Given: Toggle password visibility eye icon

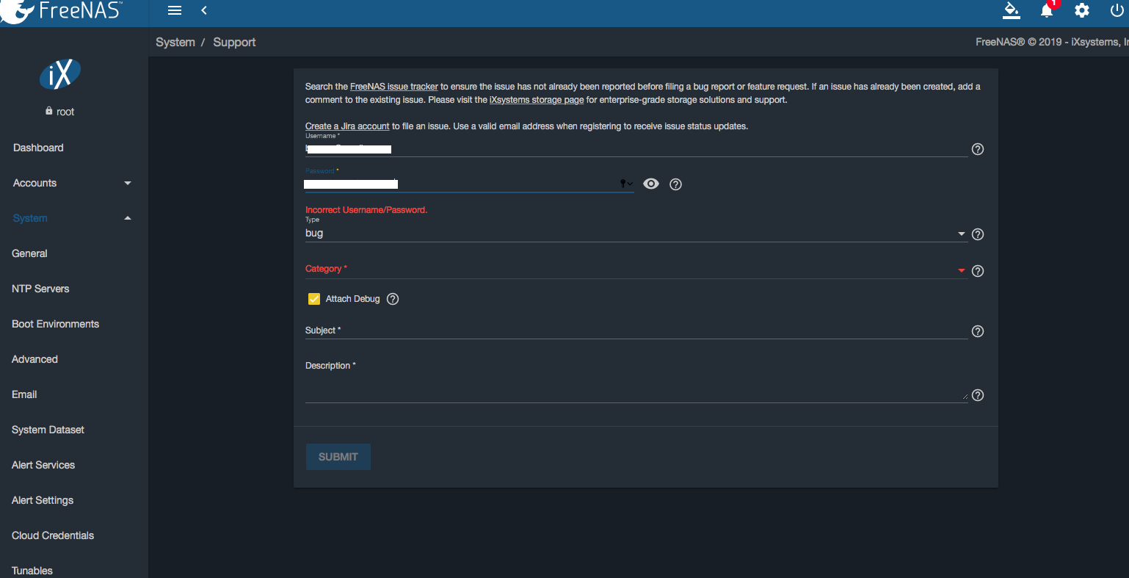Looking at the screenshot, I should point(651,184).
